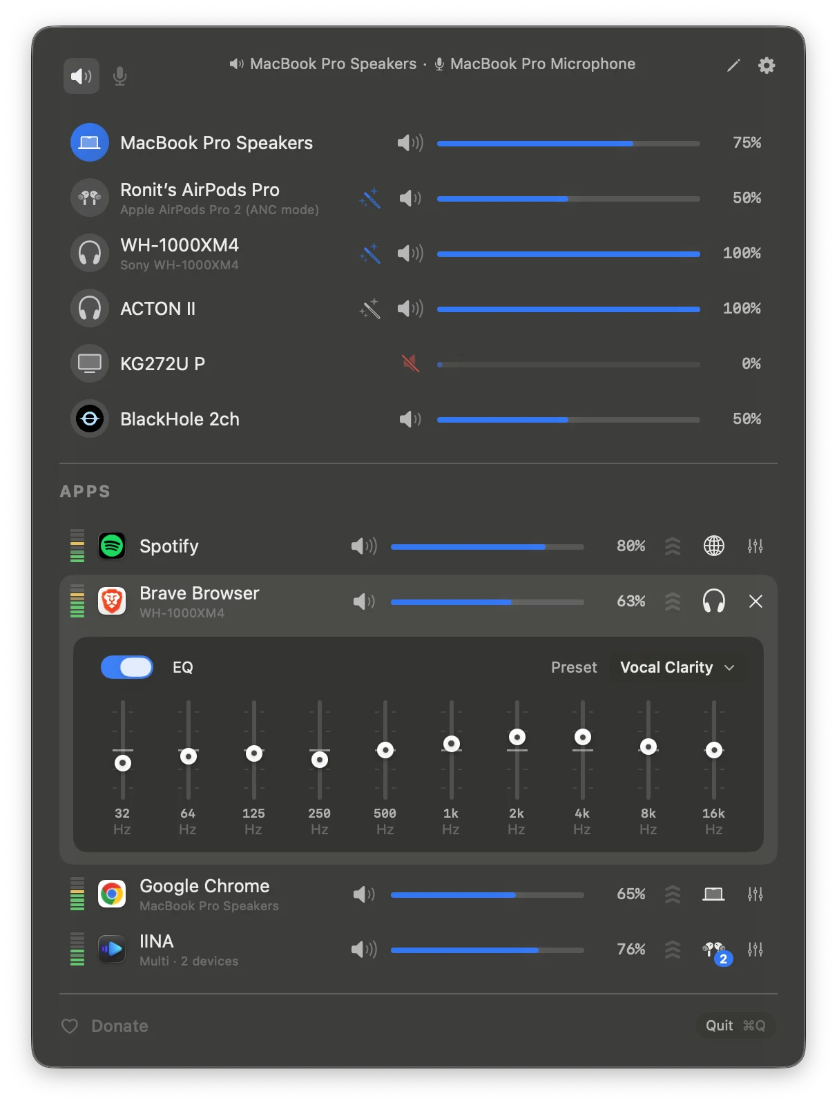Viewport: 837px width, 1105px height.
Task: Click Brave Browser's headphones output icon
Action: (x=714, y=602)
